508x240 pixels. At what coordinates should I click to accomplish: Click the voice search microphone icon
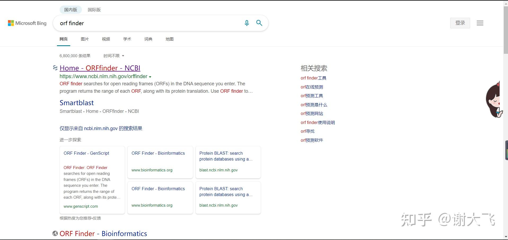247,23
